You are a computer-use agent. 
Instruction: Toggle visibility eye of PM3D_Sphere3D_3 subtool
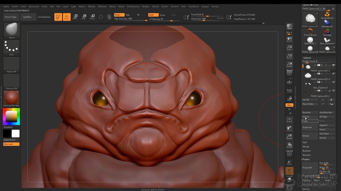pos(334,65)
